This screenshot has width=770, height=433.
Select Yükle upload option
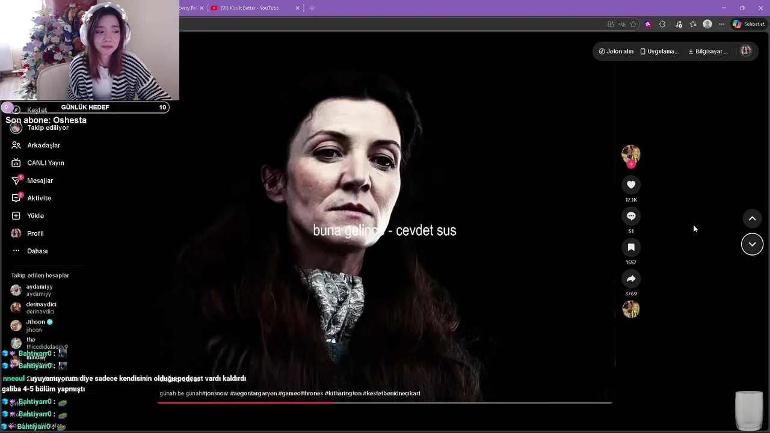pyautogui.click(x=35, y=216)
